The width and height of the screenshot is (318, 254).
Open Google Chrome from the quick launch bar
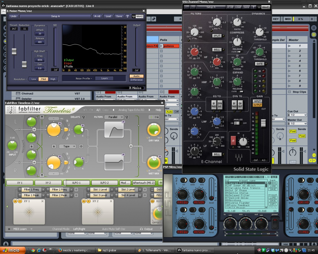tap(33, 250)
